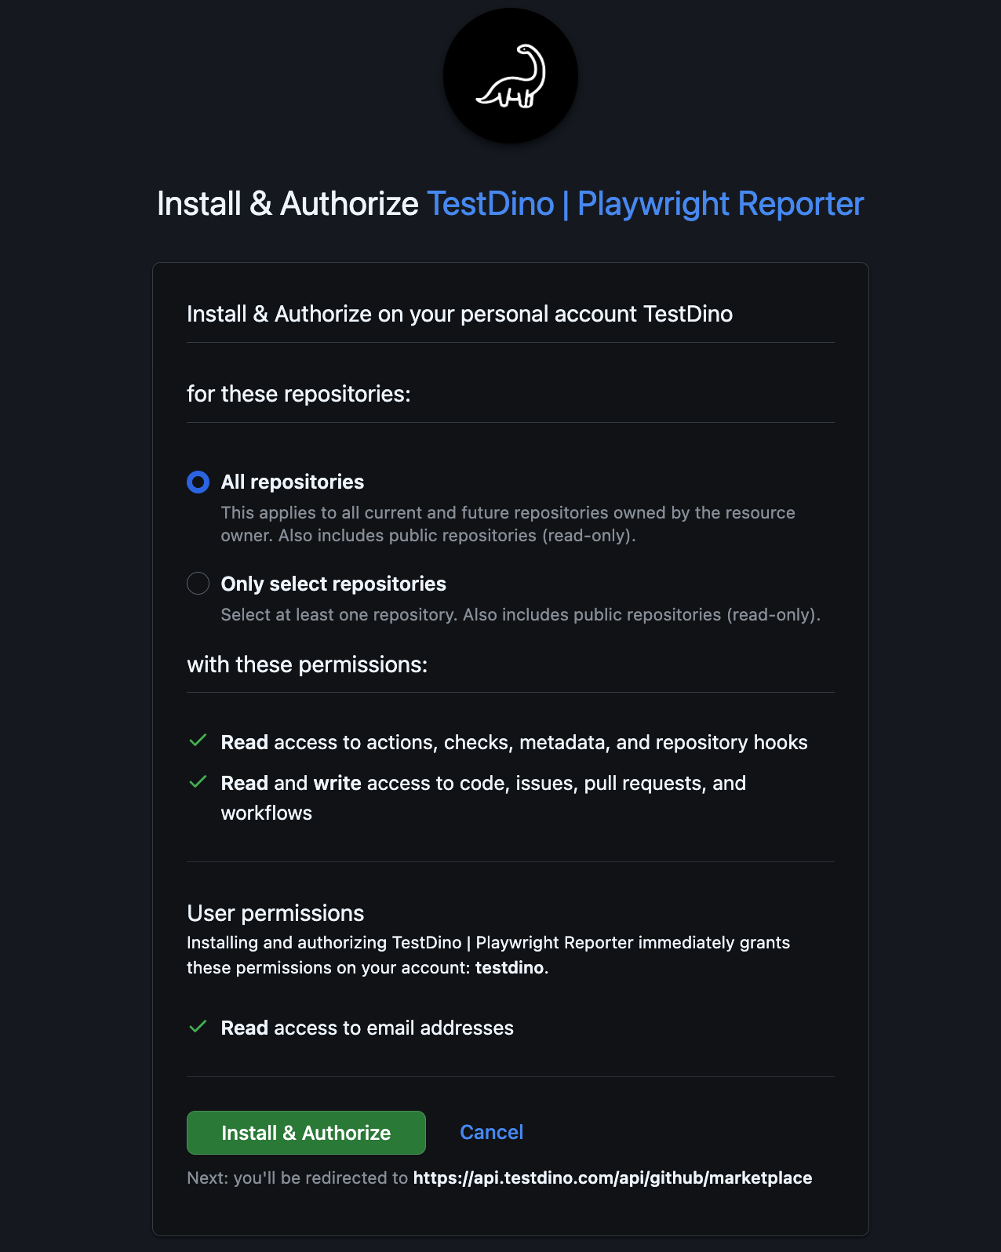Click the "with these permissions:" heading
1001x1252 pixels.
click(308, 664)
